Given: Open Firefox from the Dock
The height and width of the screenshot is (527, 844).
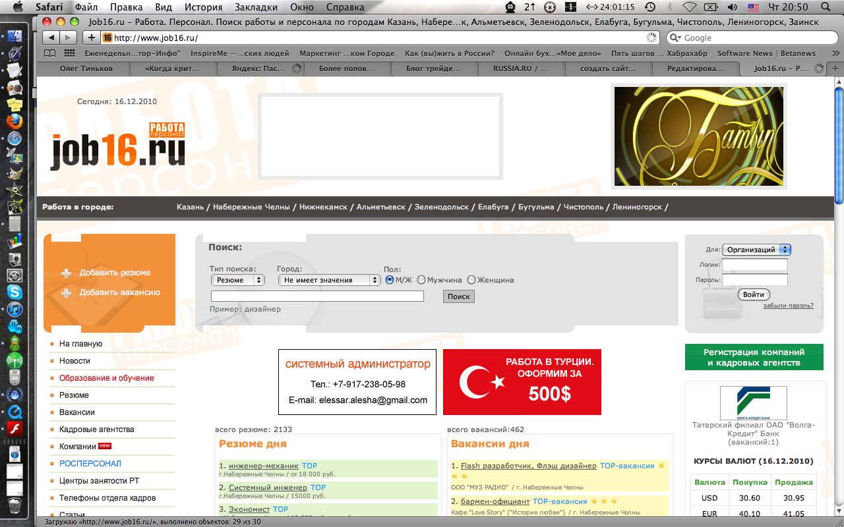Looking at the screenshot, I should click(x=15, y=121).
